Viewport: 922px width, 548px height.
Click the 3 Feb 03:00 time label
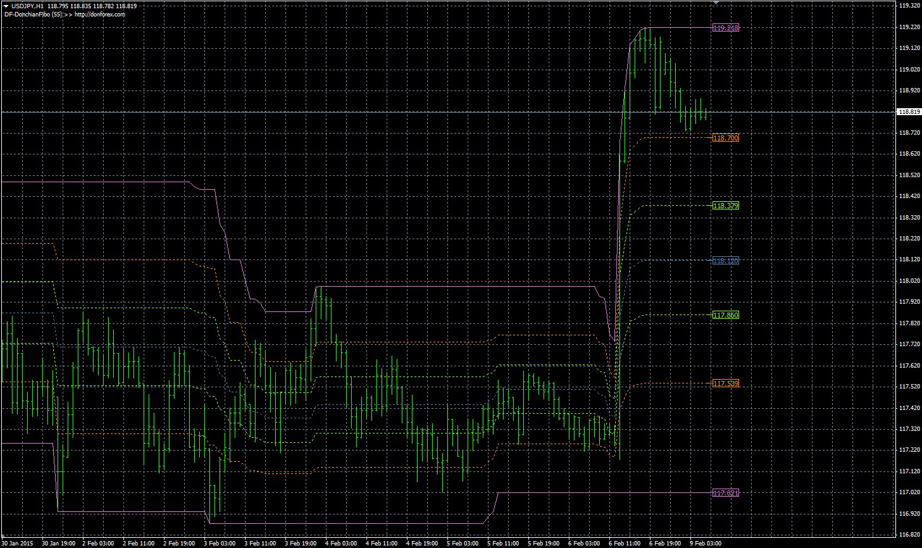(x=220, y=543)
